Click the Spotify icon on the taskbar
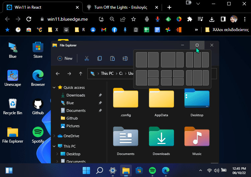 point(152,170)
